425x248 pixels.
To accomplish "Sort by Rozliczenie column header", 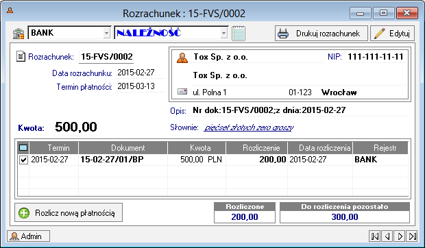I will pos(256,148).
